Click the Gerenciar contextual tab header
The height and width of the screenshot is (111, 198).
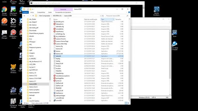63,9
